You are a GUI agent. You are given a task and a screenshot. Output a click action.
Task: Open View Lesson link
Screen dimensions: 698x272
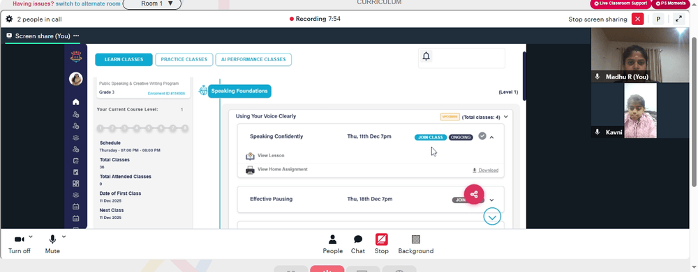271,156
